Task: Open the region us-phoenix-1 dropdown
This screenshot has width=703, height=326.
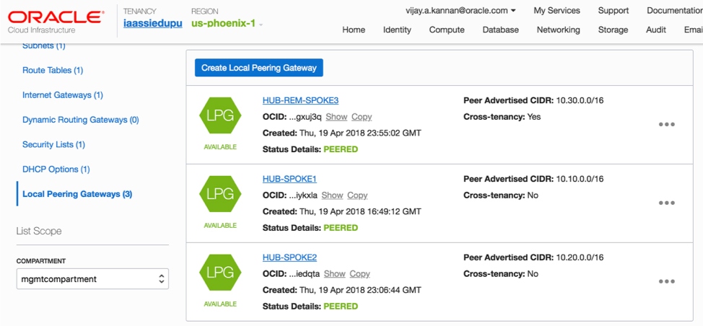Action: click(x=227, y=24)
